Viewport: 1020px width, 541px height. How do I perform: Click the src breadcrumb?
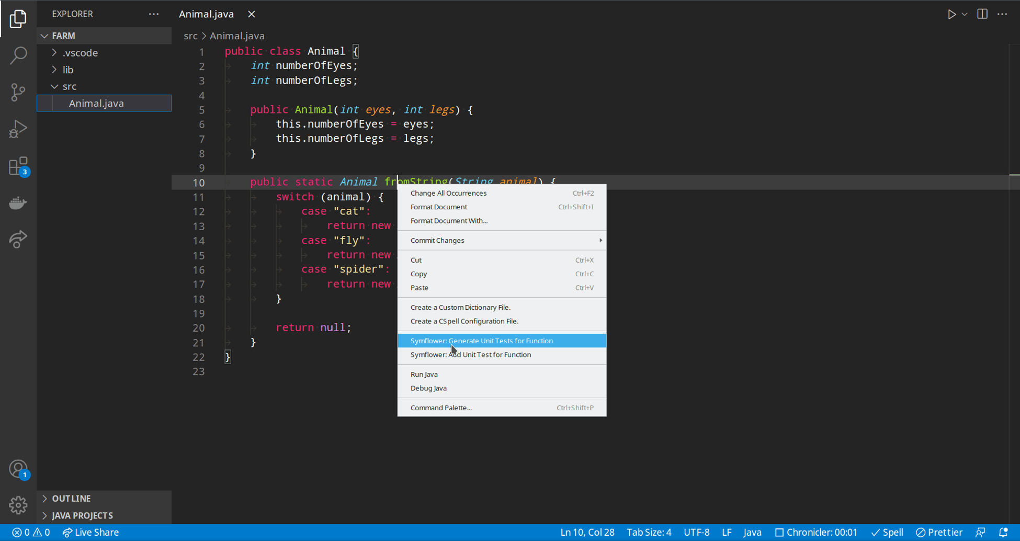190,36
